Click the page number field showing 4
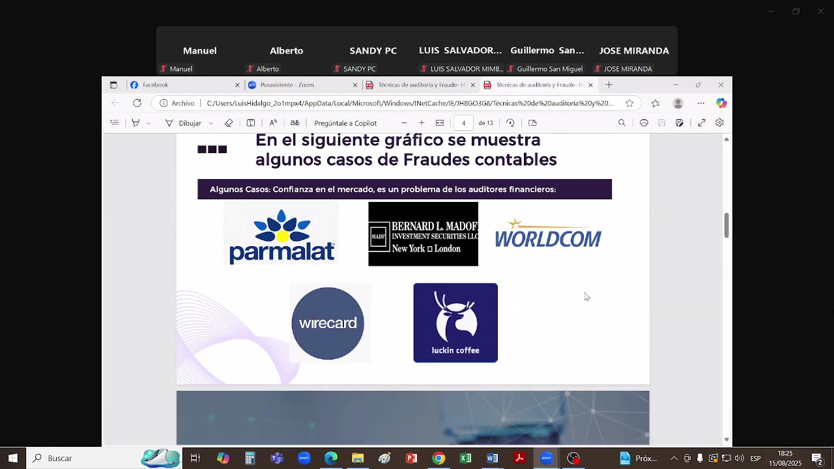The height and width of the screenshot is (469, 834). point(463,122)
